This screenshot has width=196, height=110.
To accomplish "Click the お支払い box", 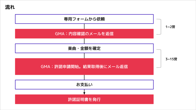I will (84, 84).
